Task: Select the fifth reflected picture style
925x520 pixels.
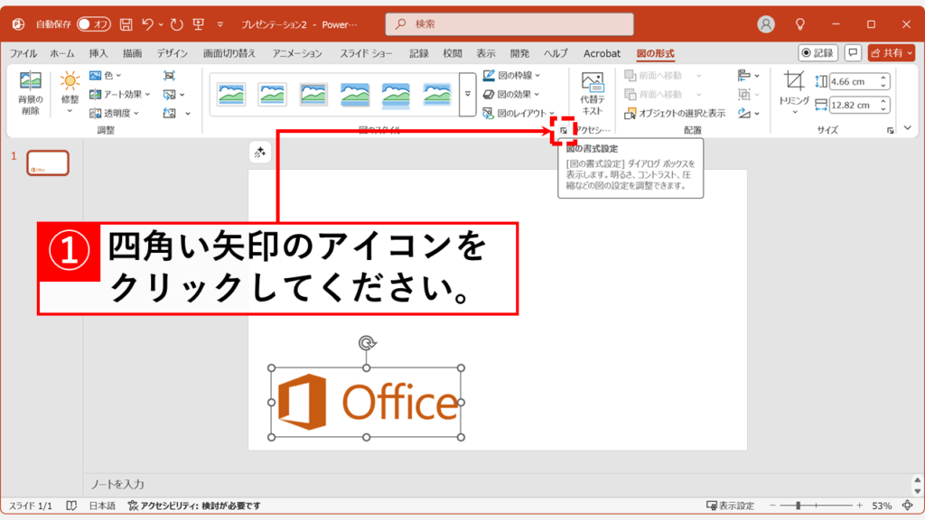Action: (396, 94)
